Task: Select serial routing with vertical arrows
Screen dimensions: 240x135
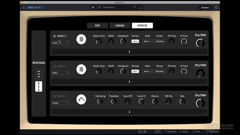Action: pyautogui.click(x=39, y=87)
